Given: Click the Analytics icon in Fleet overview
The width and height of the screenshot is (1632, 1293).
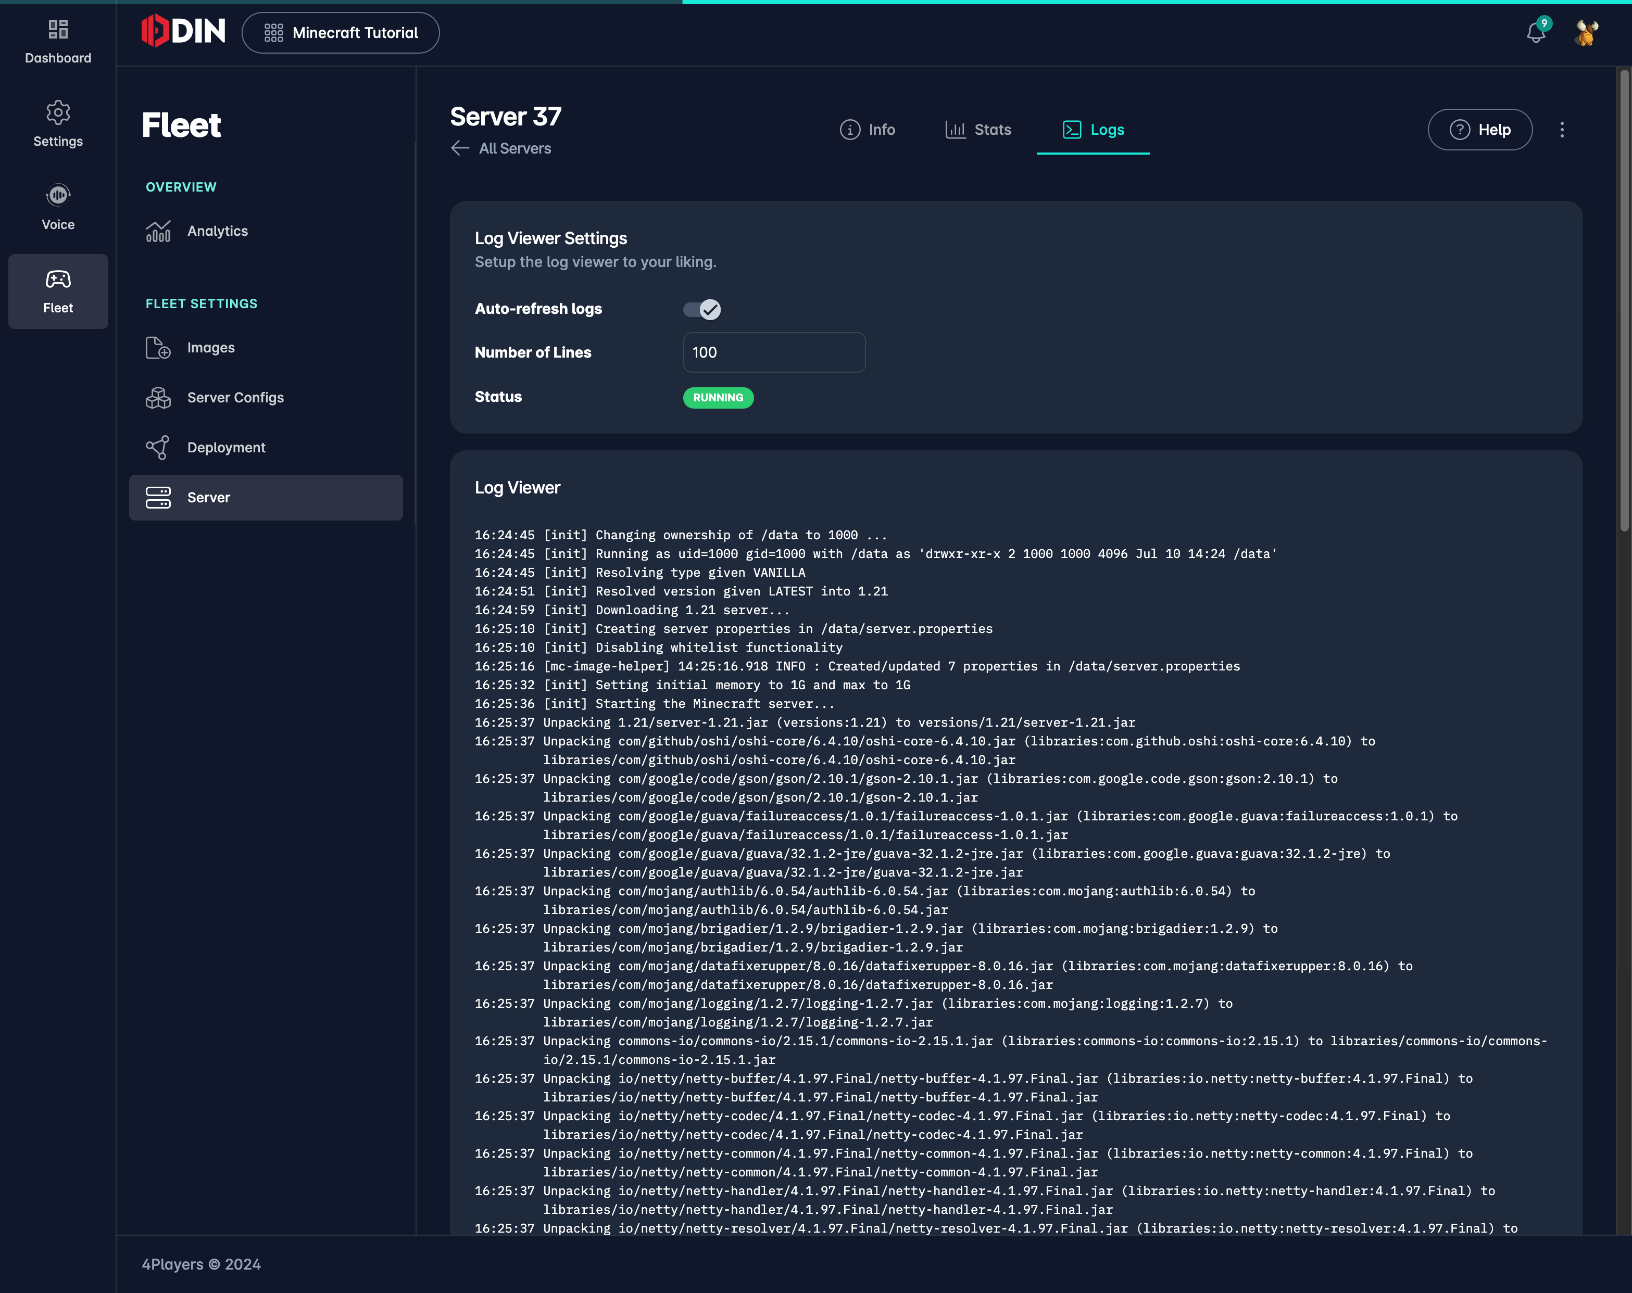Looking at the screenshot, I should 158,231.
